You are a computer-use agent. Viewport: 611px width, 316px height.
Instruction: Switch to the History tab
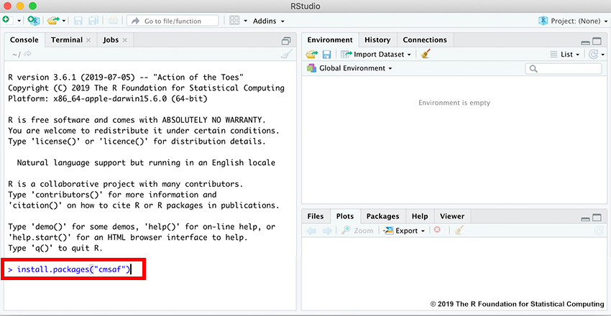tap(377, 39)
